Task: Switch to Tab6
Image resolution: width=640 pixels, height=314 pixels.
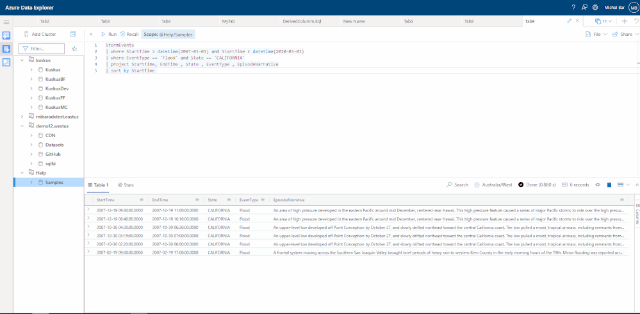Action: tap(409, 21)
